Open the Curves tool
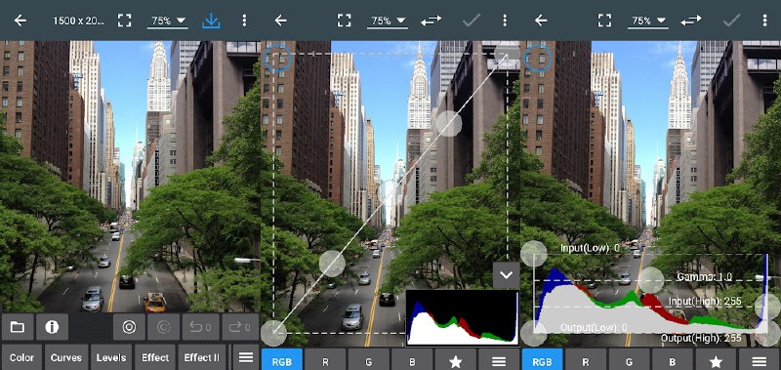The image size is (781, 370). (65, 357)
